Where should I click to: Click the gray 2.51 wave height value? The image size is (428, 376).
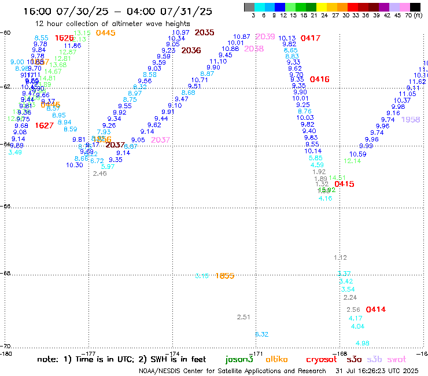click(x=243, y=318)
